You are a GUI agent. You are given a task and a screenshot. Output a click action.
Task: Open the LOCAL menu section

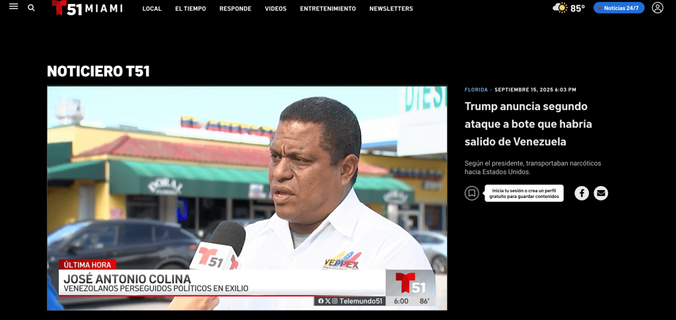(152, 9)
